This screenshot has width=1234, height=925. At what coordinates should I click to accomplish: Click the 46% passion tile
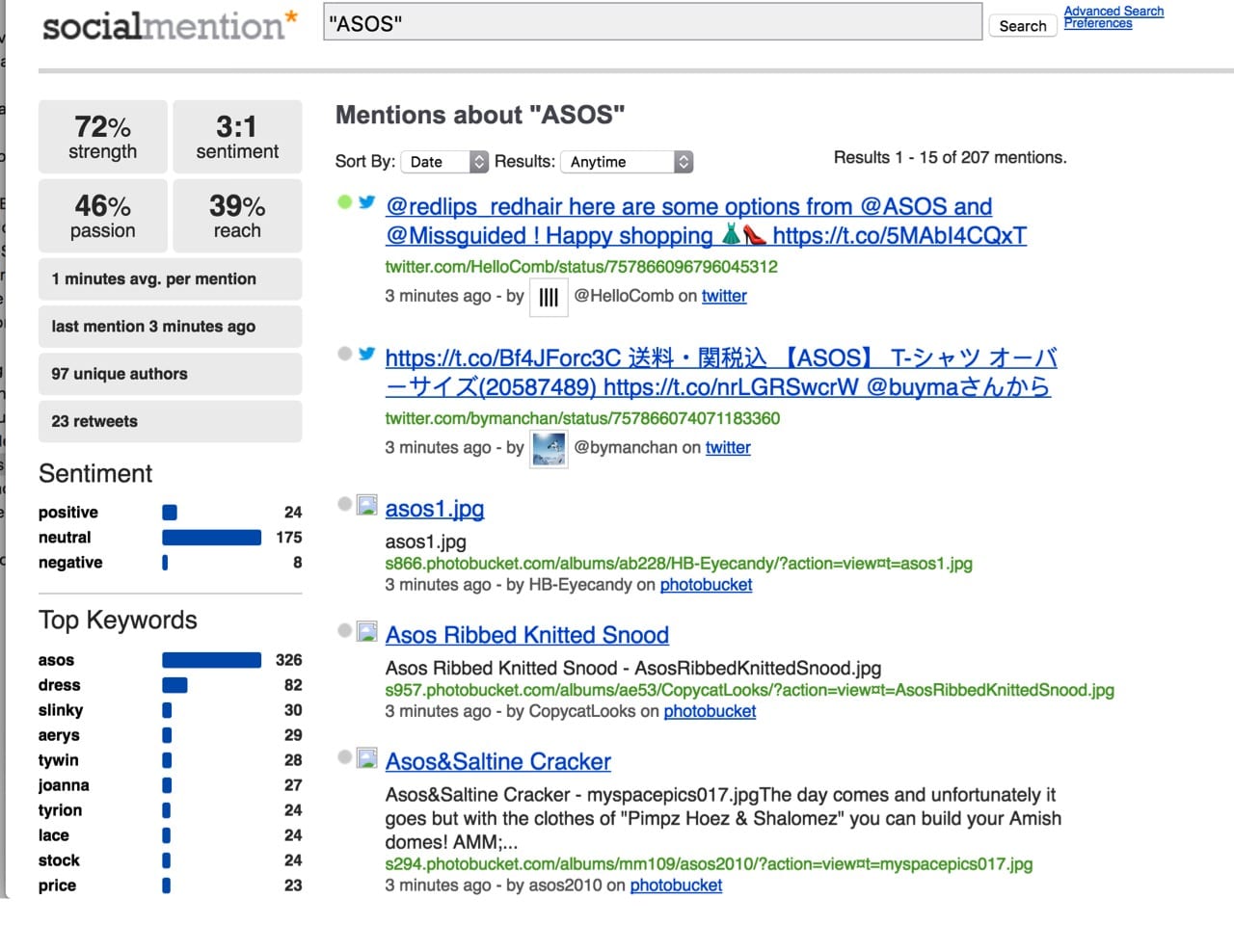point(103,216)
